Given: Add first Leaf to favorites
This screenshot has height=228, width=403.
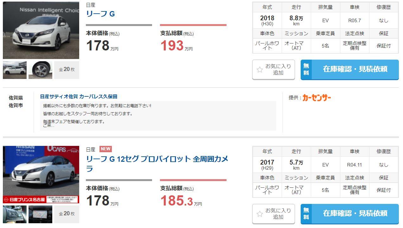Looking at the screenshot, I should coord(273,69).
